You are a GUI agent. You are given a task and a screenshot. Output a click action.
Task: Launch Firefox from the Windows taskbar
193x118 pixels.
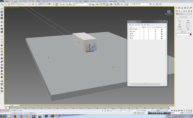point(15,116)
